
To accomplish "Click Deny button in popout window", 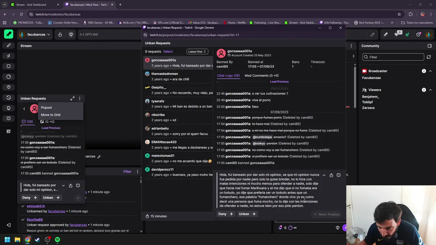I will [226, 214].
